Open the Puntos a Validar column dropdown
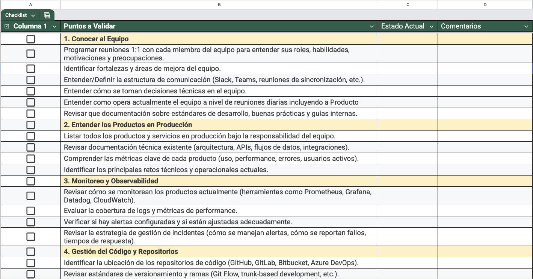This screenshot has width=533, height=279. pos(371,26)
